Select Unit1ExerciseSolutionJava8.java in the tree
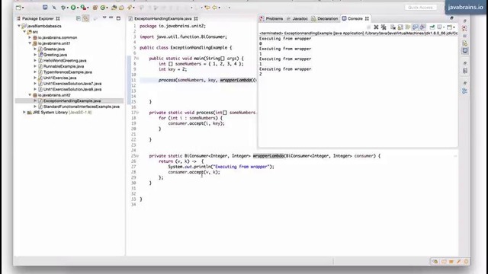This screenshot has width=488, height=274. [72, 89]
